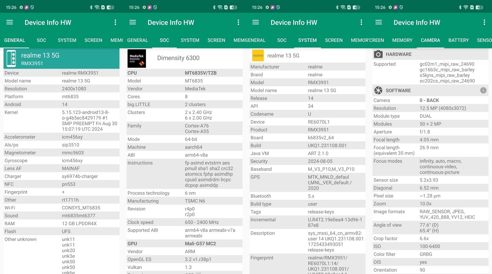Tap the RAM 12 GB LPDDR4X row
The height and width of the screenshot is (274, 492).
click(61, 223)
